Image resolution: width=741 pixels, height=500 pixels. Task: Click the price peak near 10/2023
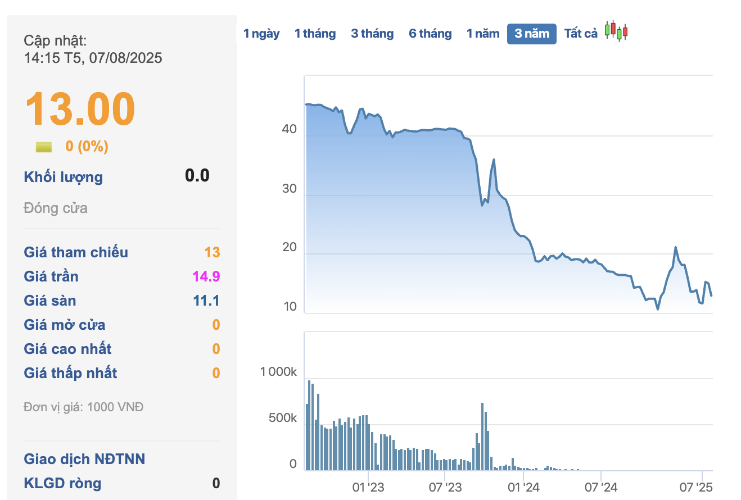[494, 160]
